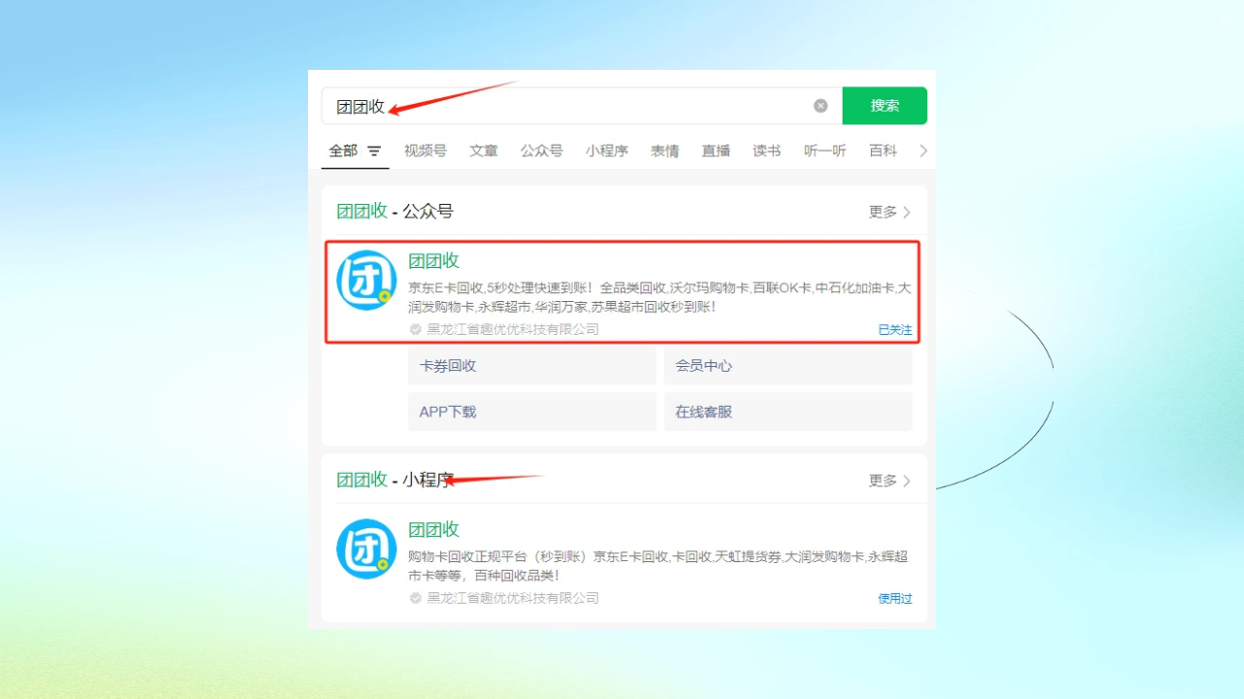Switch to the 公众号 tab
The image size is (1244, 699).
click(x=541, y=150)
